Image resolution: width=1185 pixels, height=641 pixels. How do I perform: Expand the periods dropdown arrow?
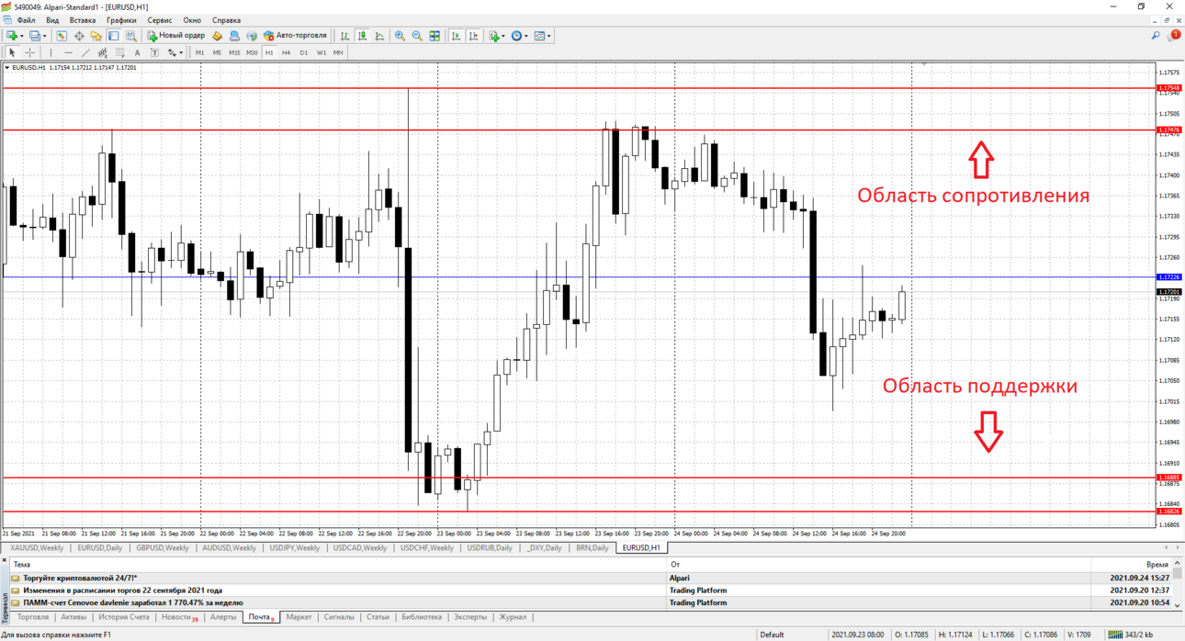click(x=526, y=37)
